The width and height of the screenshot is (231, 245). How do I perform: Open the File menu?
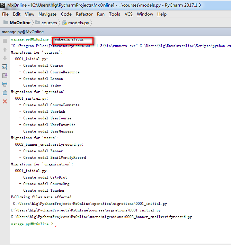[5, 14]
